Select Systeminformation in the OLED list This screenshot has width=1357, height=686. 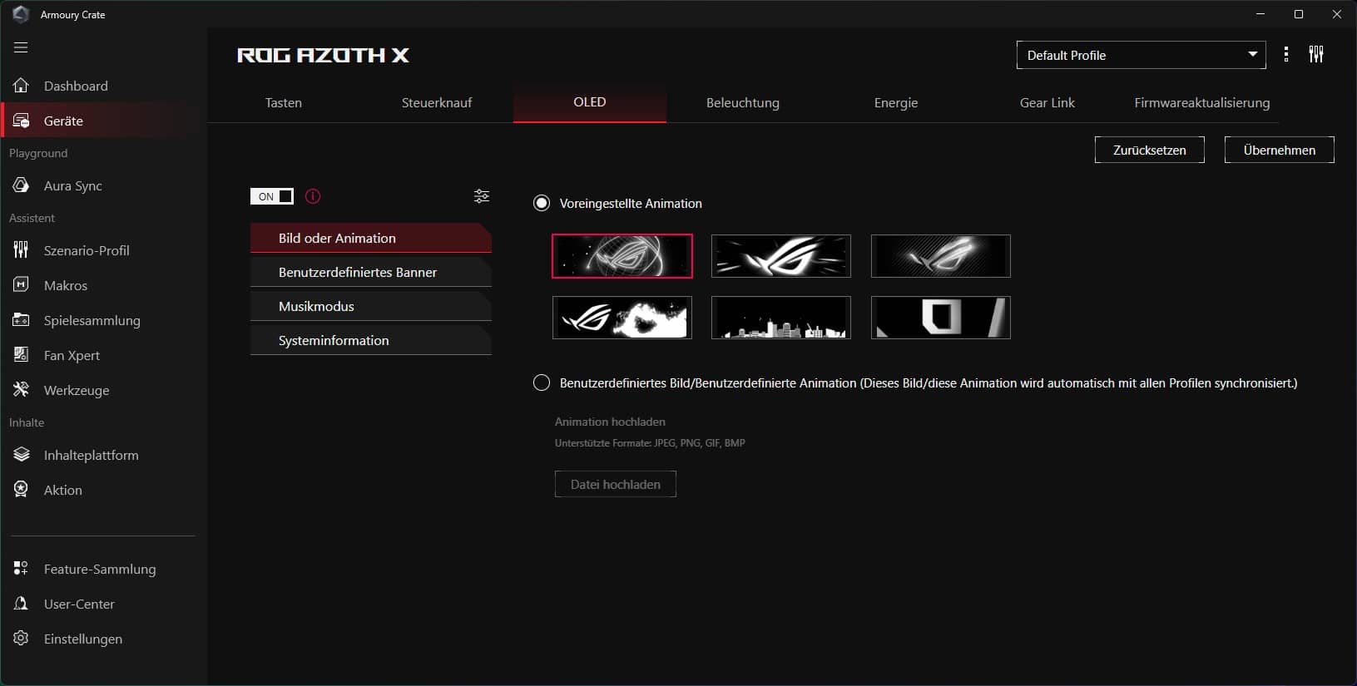[x=370, y=340]
